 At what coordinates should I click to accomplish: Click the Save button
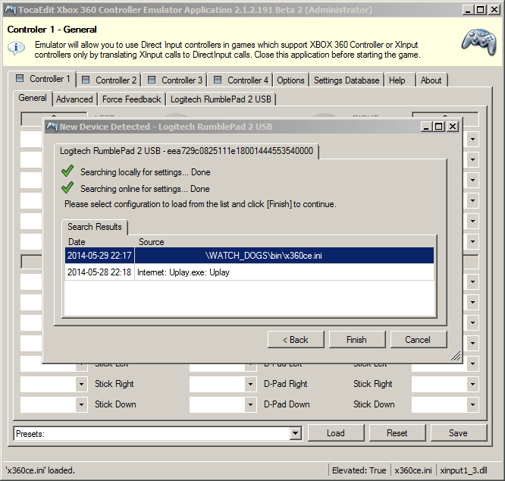coord(458,433)
